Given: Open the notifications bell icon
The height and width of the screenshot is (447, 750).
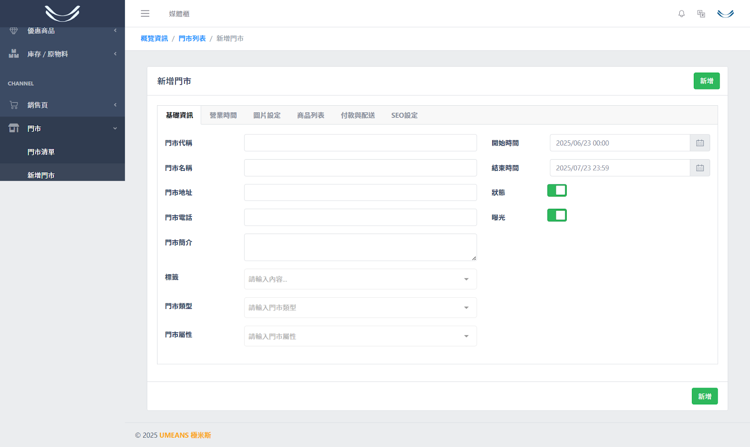Looking at the screenshot, I should [x=682, y=14].
